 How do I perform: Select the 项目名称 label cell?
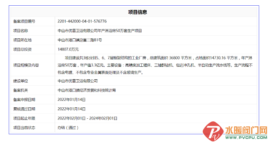33,31
